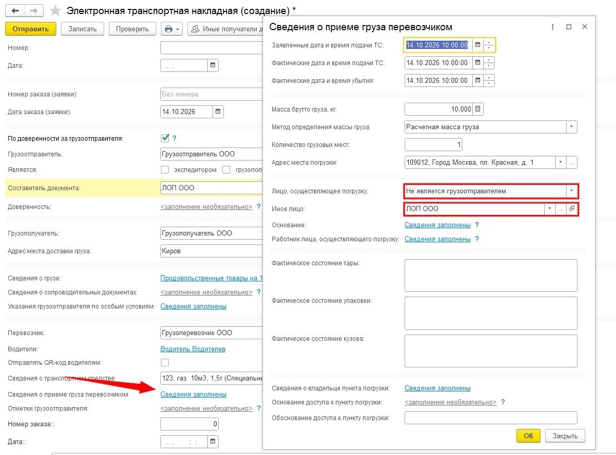
Task: Expand the Иное лицо dropdown arrow
Action: (x=549, y=208)
